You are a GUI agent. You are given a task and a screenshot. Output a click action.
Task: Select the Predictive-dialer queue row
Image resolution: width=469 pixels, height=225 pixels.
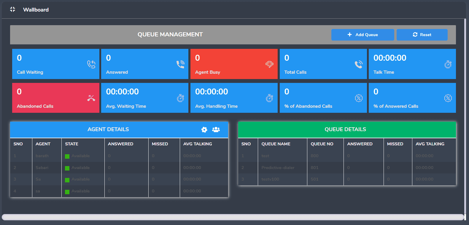(x=347, y=168)
